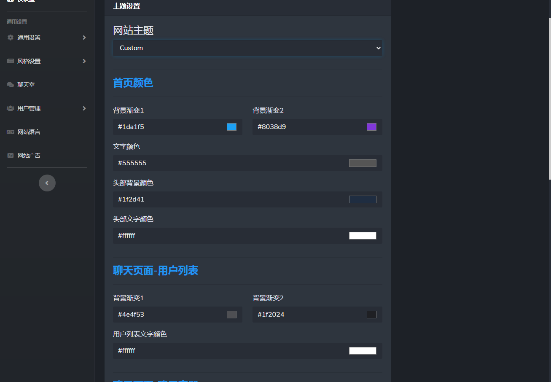This screenshot has height=382, width=551.
Task: Click the chat bubbles icon for 聊天室
Action: coord(11,85)
